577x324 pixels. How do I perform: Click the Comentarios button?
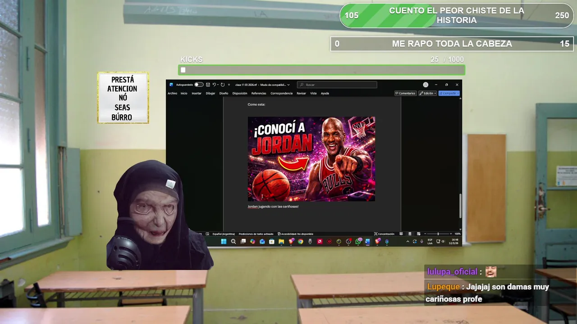click(x=405, y=93)
